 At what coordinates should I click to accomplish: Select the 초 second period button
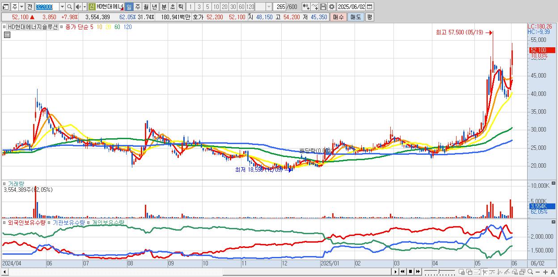[x=172, y=7]
